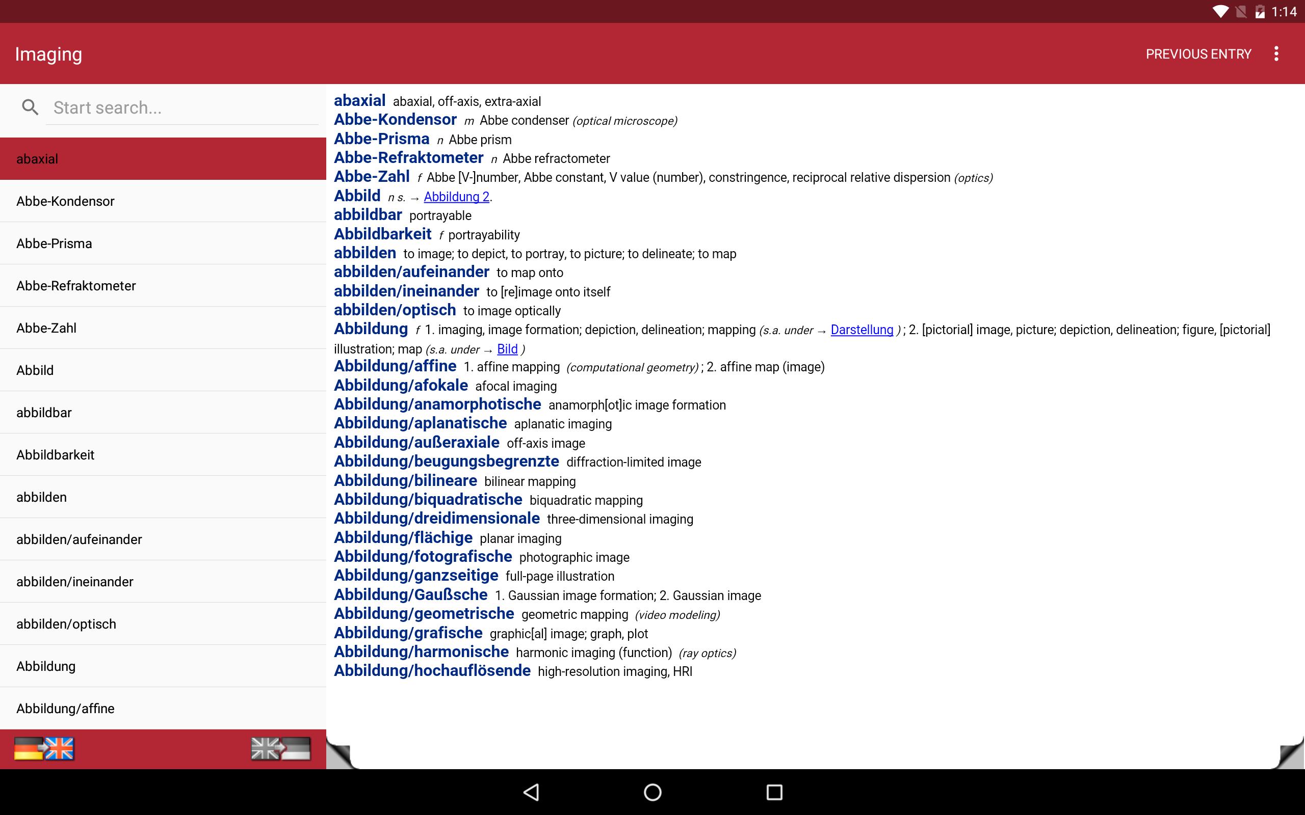Open the three-dot overflow menu
This screenshot has height=815, width=1305.
1276,54
